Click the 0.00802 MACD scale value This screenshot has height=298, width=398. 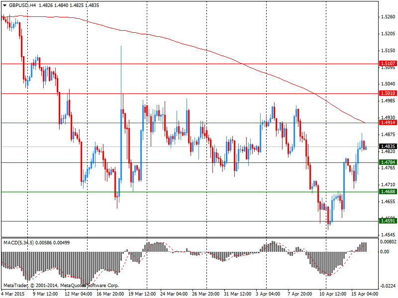pyautogui.click(x=388, y=242)
